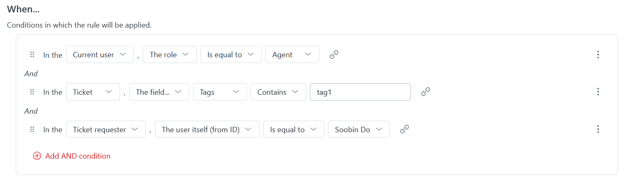Change the Contains operator dropdown
This screenshot has height=180, width=626.
click(278, 92)
